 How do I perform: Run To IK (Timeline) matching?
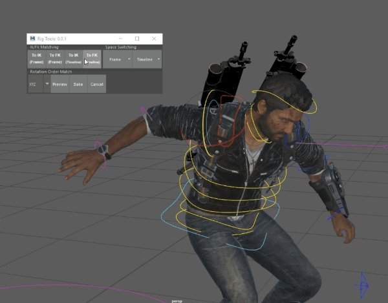[x=74, y=59]
